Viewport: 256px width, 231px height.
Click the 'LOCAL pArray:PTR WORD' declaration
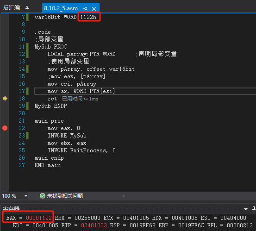pyautogui.click(x=81, y=54)
